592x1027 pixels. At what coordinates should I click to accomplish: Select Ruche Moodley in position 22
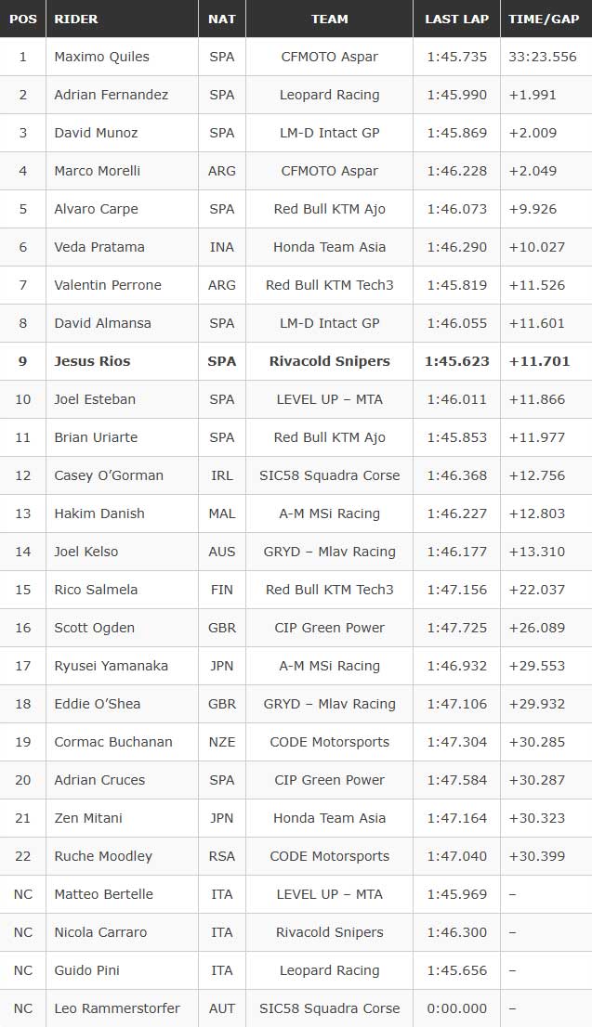(x=103, y=856)
